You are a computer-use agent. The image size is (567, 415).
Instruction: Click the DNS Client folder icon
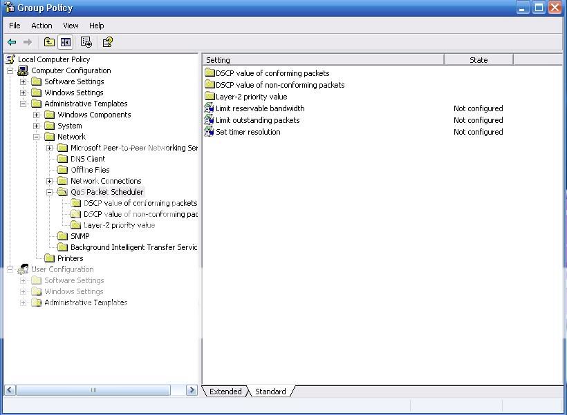62,159
